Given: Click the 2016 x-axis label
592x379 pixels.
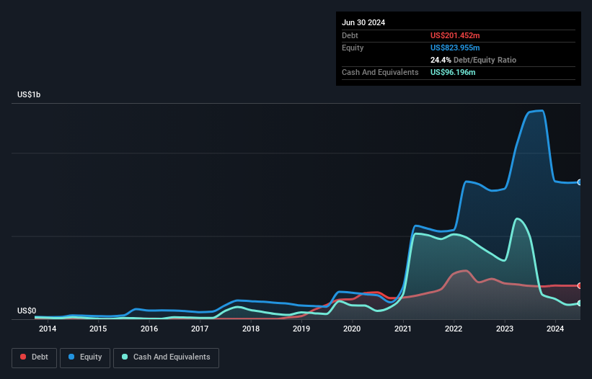Looking at the screenshot, I should pos(149,329).
